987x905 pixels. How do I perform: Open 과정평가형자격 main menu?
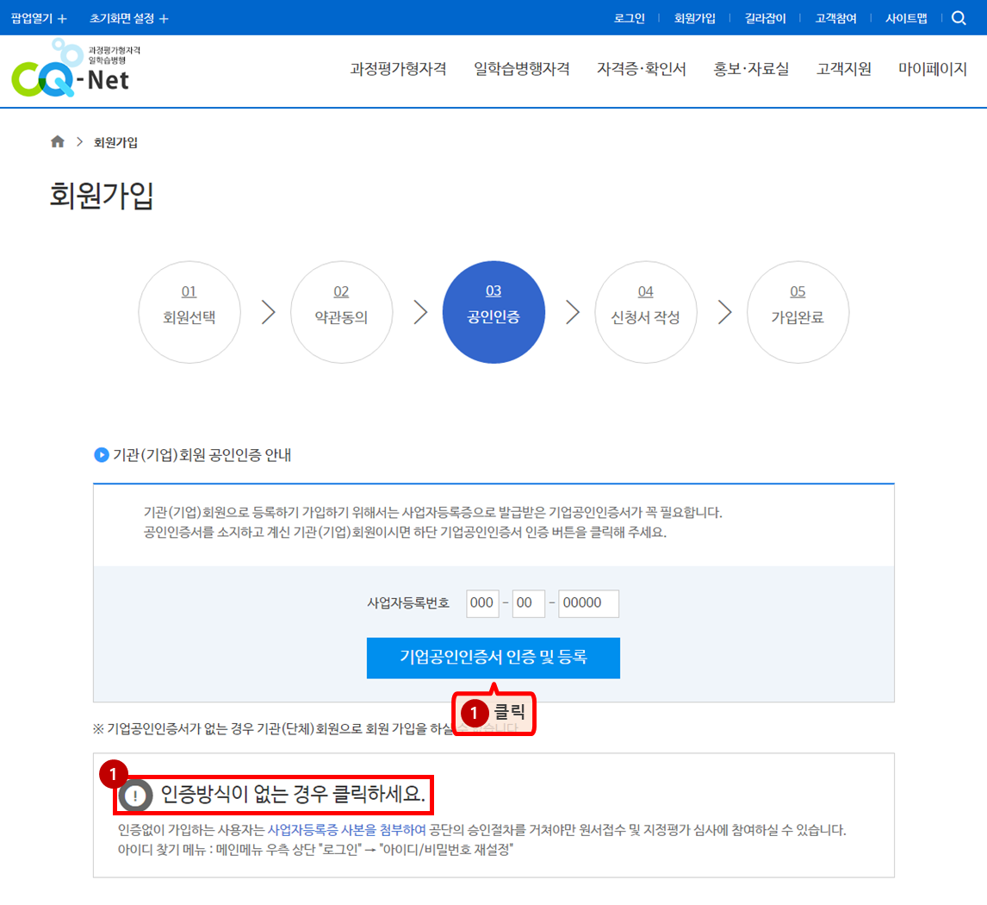(398, 69)
